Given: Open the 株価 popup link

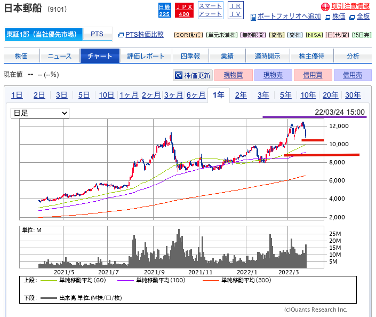Looking at the screenshot, I should tap(339, 17).
